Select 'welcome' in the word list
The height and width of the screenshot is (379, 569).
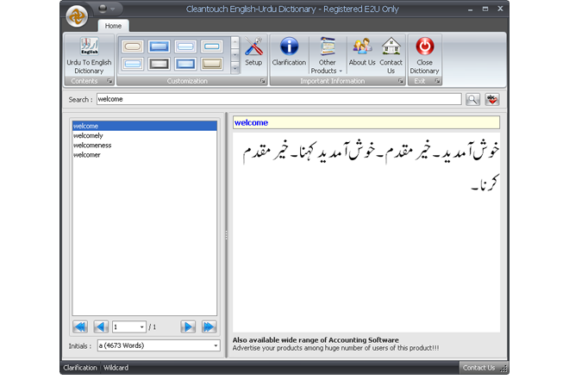145,126
